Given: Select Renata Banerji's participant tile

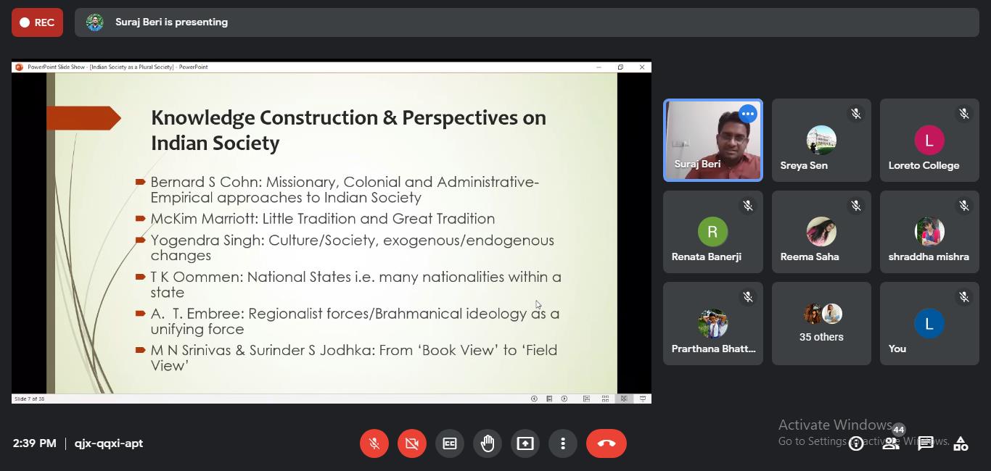Looking at the screenshot, I should (x=712, y=232).
